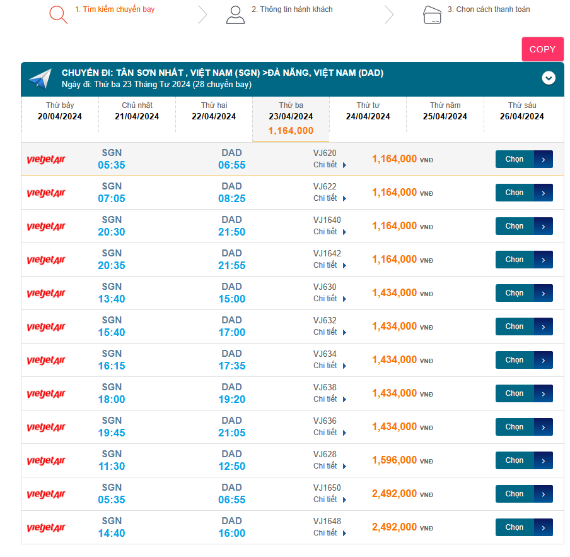This screenshot has width=570, height=557.
Task: Select the Thứ tư 24/04/2024 date tab
Action: pos(368,111)
